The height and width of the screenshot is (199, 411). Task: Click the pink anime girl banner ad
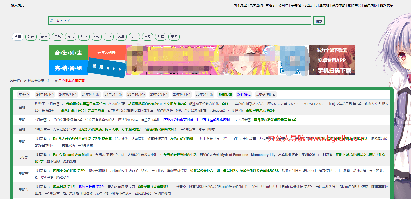[202, 60]
